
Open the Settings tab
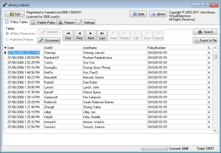pos(86,22)
